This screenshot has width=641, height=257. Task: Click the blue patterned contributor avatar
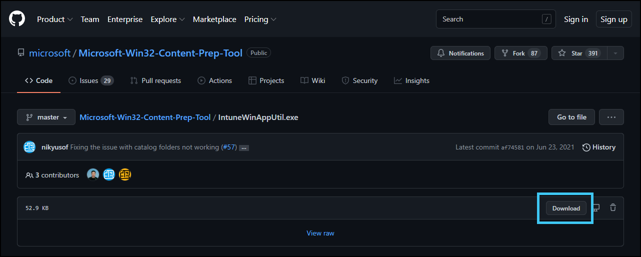click(x=109, y=174)
